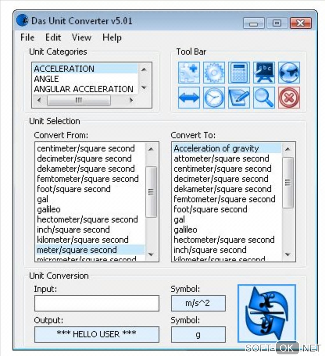
Task: Click down arrow of Convert To scrollbar
Action: [288, 254]
